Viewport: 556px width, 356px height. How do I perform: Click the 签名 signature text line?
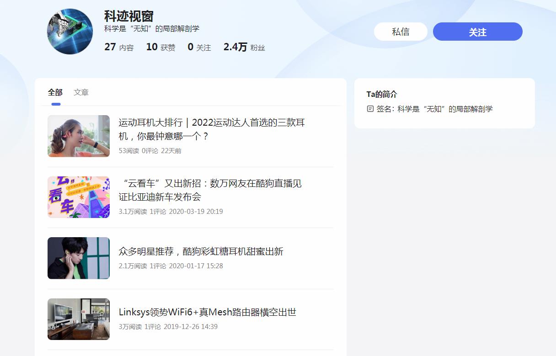434,109
